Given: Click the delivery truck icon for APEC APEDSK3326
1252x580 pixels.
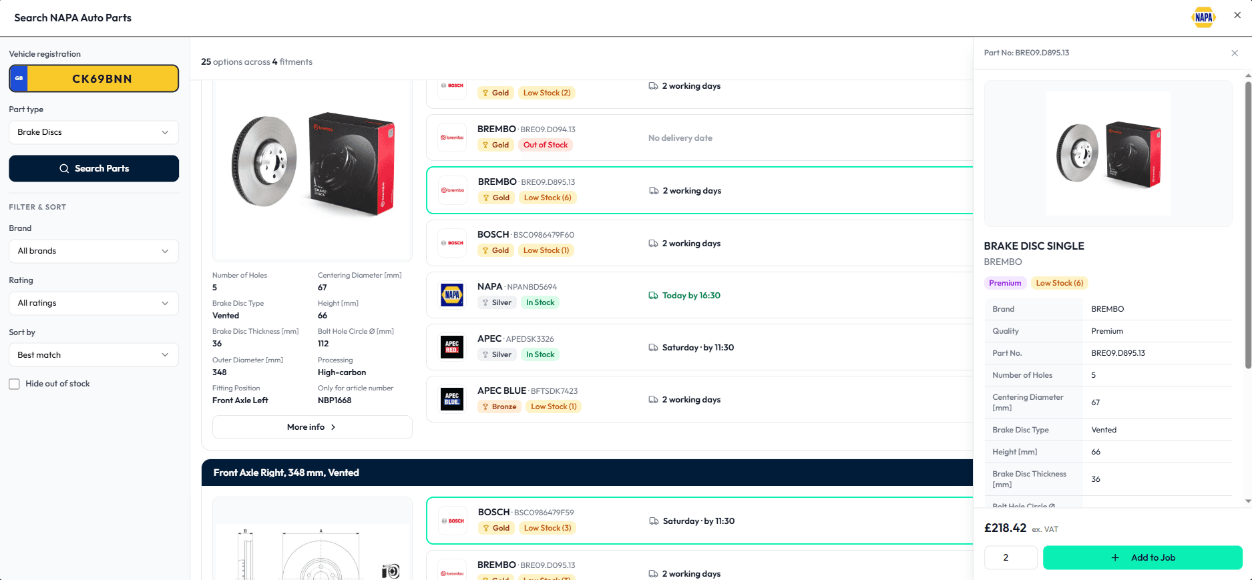Looking at the screenshot, I should point(653,348).
